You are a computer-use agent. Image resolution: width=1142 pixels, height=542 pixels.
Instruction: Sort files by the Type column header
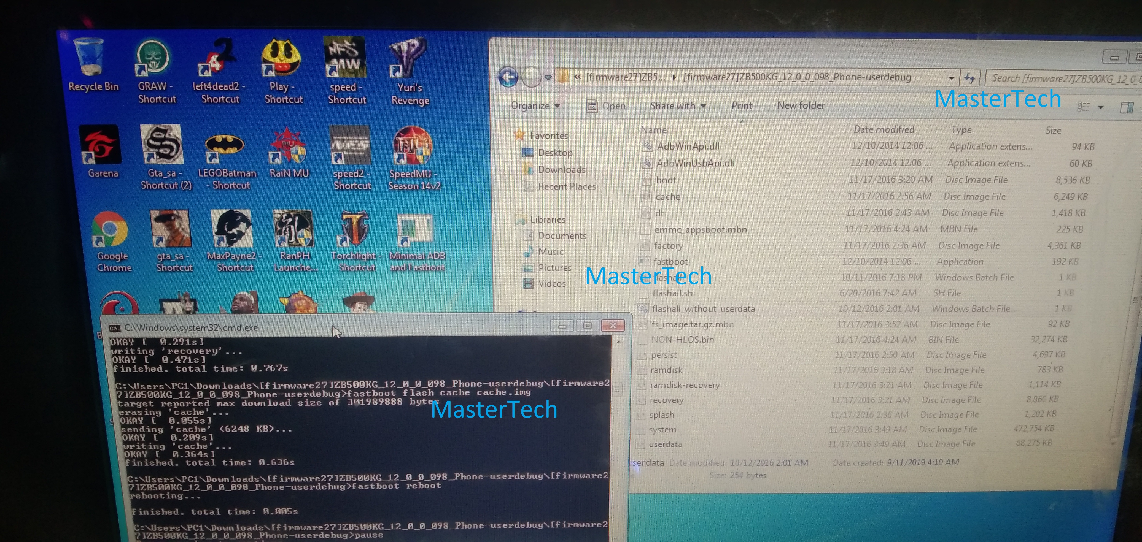(x=961, y=130)
